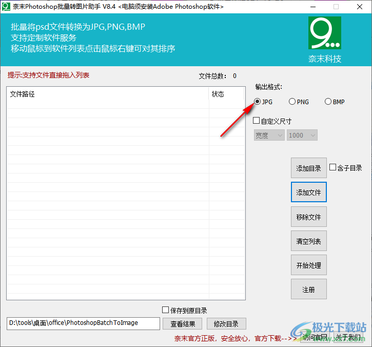Click the 奈末科技 label under the logo
Image resolution: width=372 pixels, height=347 pixels.
pos(325,59)
